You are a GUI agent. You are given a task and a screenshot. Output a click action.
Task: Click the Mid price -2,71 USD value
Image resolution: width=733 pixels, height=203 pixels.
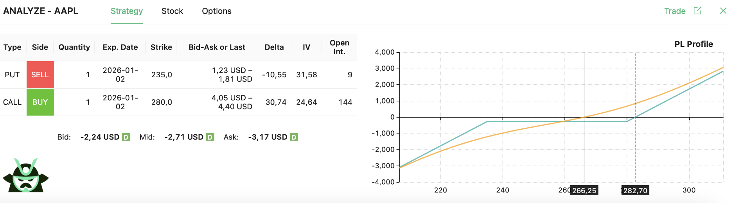pyautogui.click(x=184, y=137)
